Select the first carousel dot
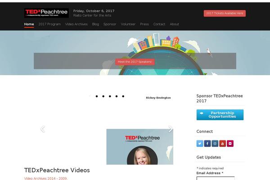 point(90,96)
